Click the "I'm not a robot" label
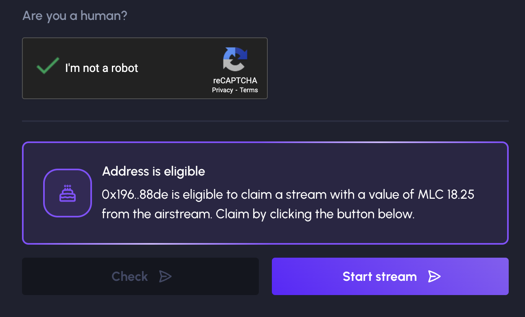 coord(102,68)
